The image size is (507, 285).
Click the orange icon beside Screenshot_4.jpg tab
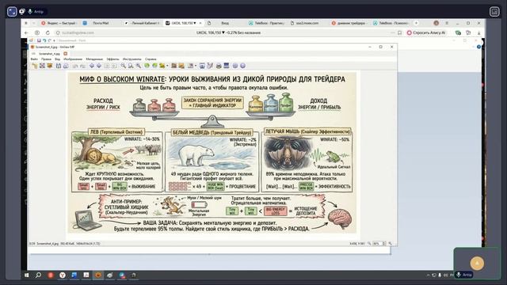(65, 54)
